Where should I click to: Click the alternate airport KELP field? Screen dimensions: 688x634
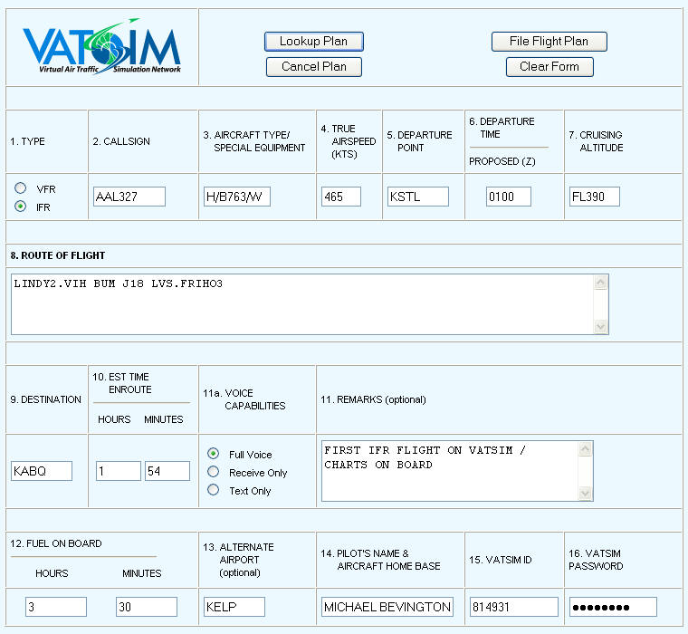pos(233,607)
